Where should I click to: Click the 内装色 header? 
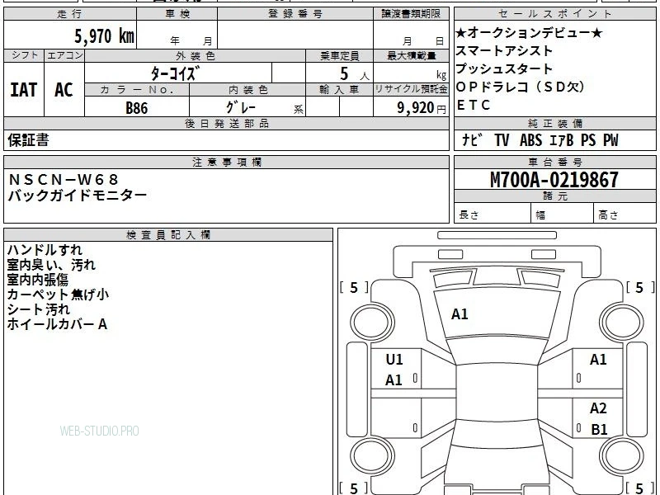[x=247, y=90]
